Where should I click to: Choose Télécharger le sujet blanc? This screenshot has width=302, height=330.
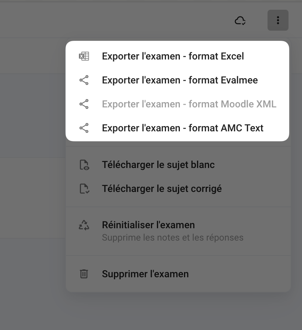(x=158, y=165)
